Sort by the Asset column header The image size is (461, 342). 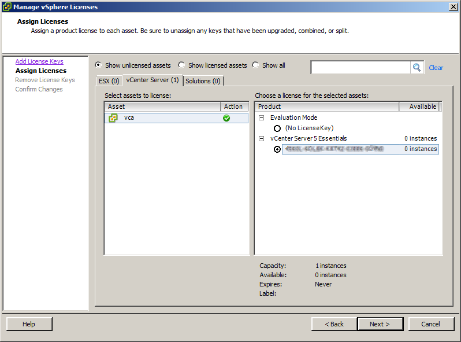pos(162,106)
